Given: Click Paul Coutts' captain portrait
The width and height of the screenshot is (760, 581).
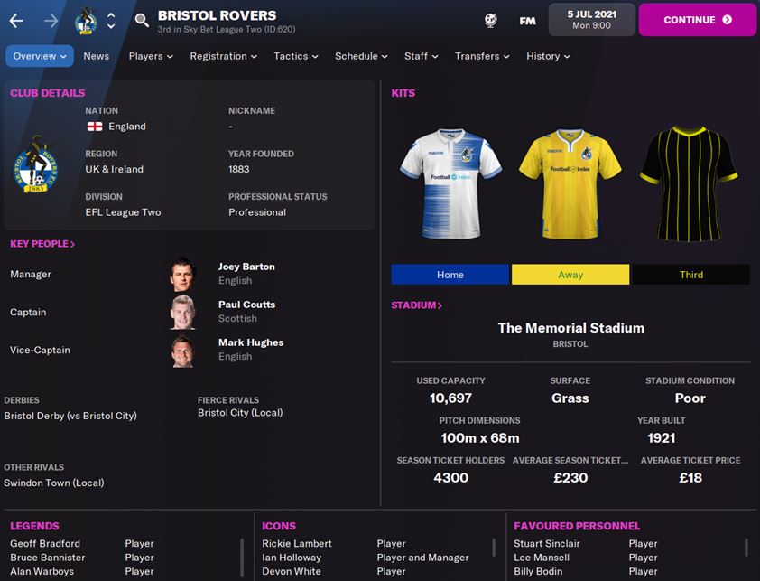Looking at the screenshot, I should (182, 313).
